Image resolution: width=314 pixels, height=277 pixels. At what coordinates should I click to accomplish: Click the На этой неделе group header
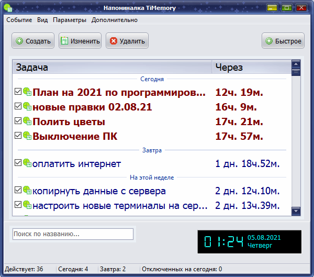click(x=152, y=178)
